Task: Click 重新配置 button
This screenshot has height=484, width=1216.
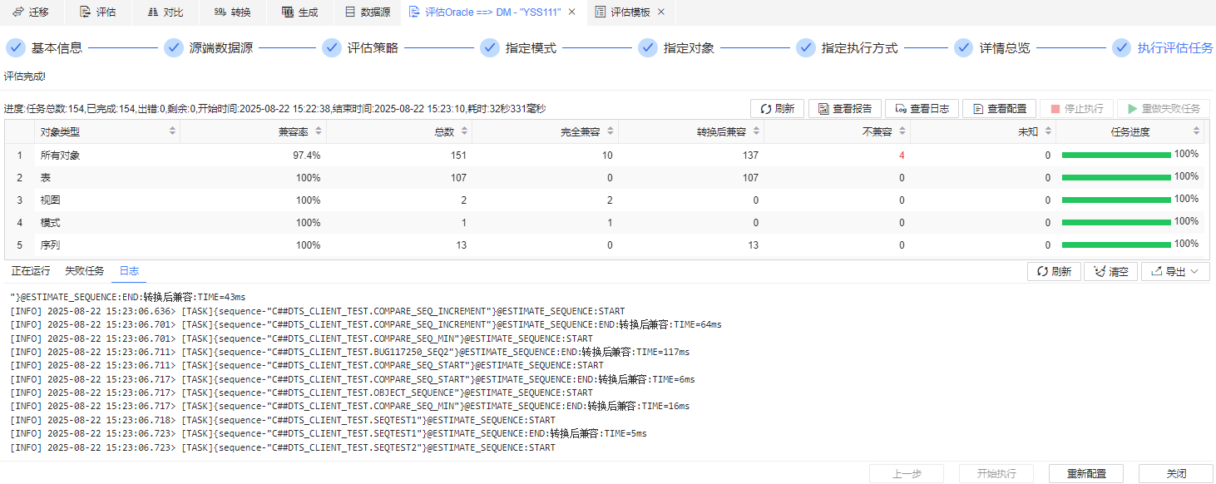Action: coord(1086,473)
